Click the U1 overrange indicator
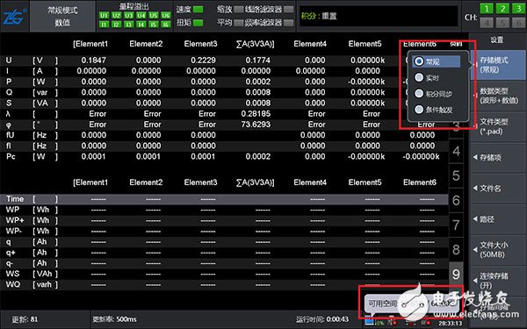 tap(104, 16)
